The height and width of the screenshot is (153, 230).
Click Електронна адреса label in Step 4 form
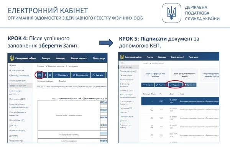69,141
